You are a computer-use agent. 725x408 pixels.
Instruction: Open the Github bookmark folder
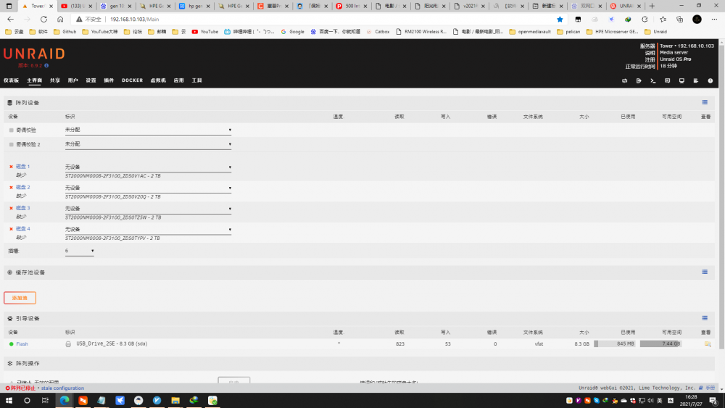tap(65, 32)
